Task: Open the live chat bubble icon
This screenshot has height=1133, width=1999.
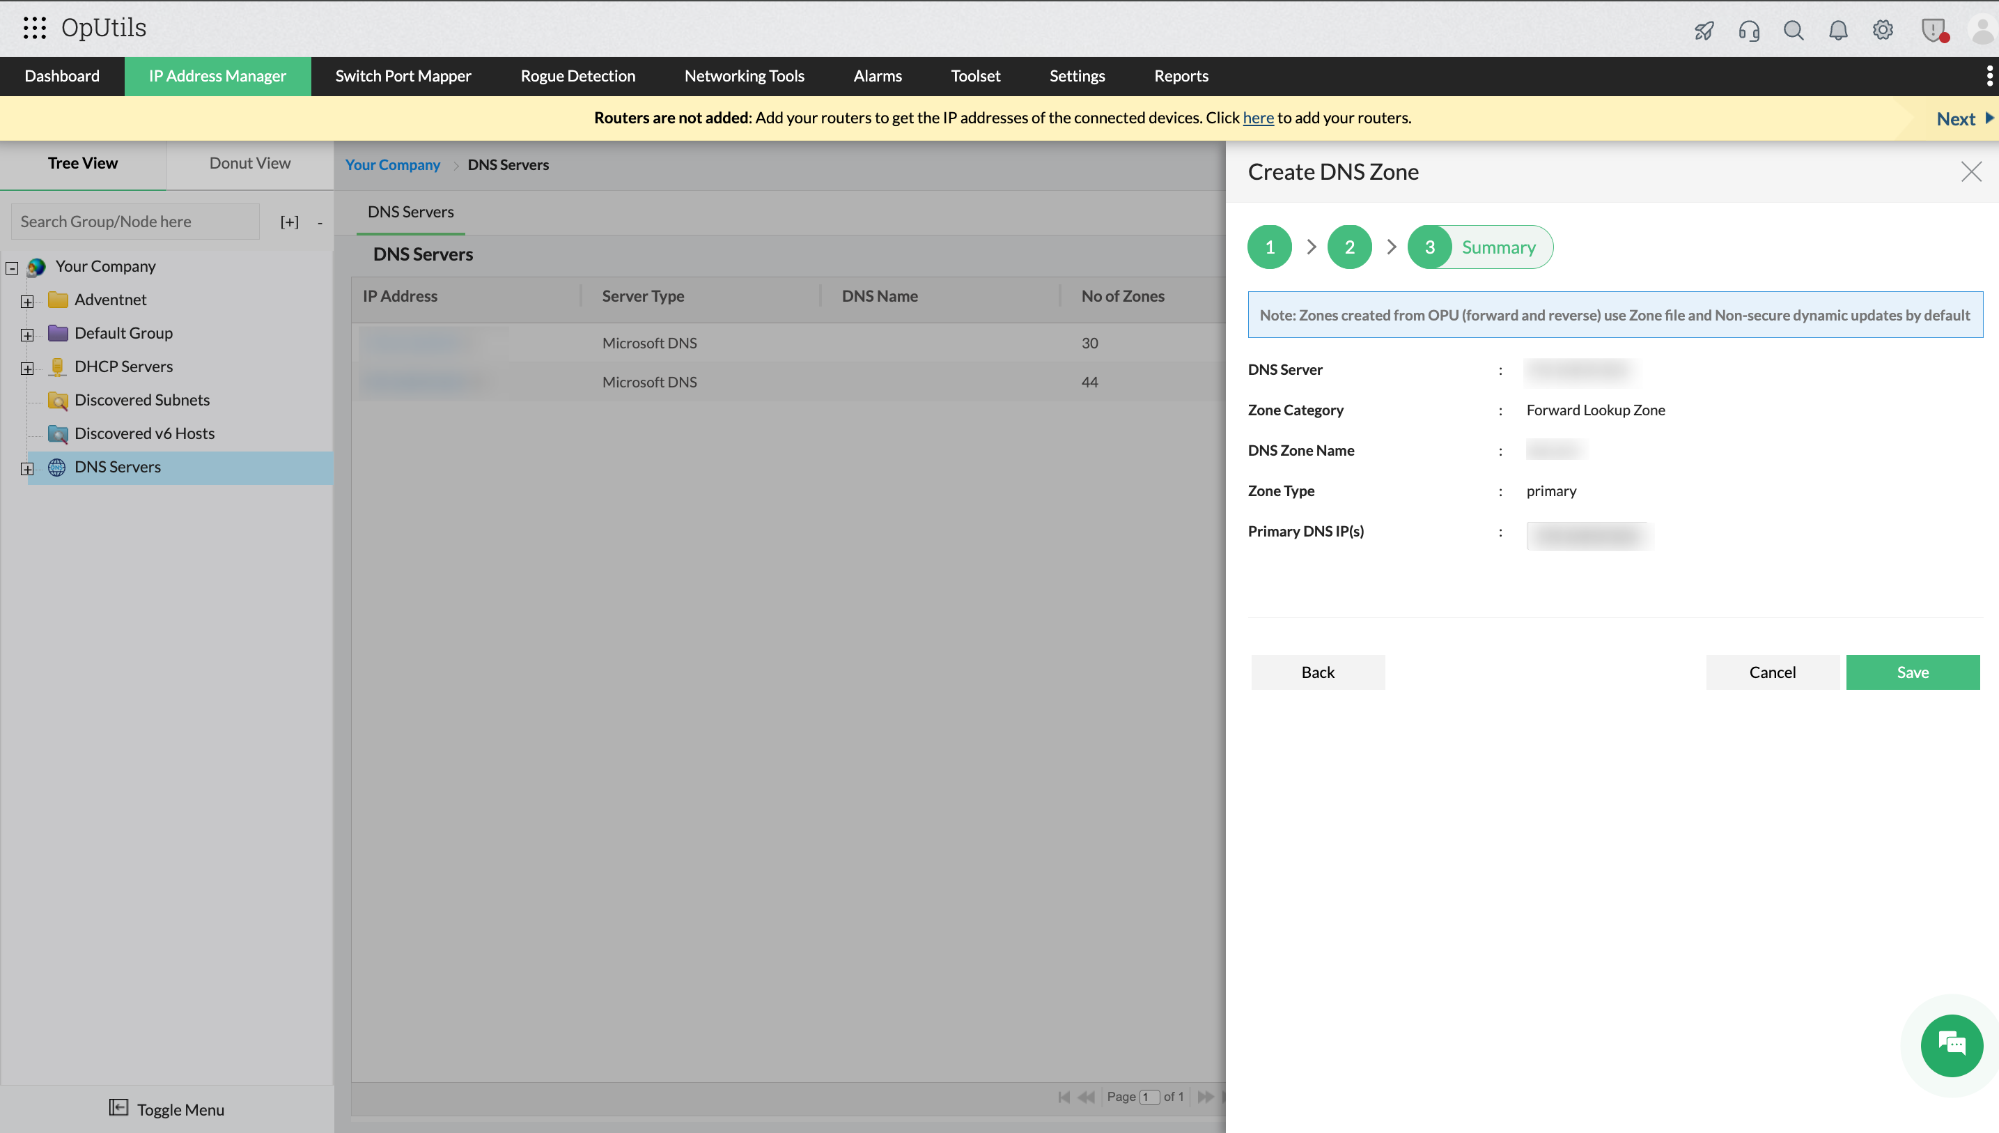Action: click(1951, 1045)
